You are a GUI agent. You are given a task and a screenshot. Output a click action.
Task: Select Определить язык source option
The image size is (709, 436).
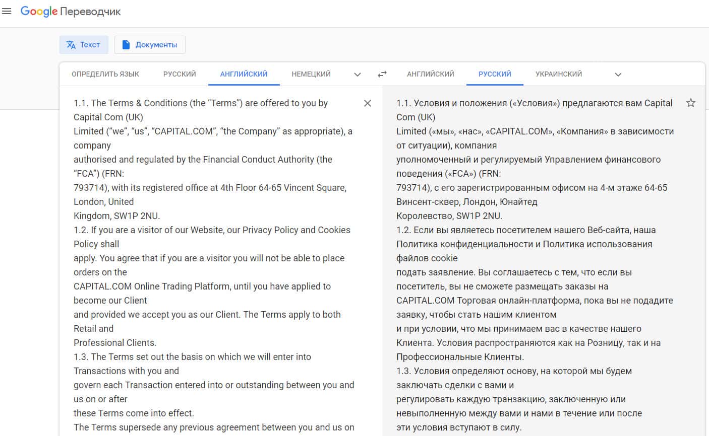pyautogui.click(x=105, y=74)
